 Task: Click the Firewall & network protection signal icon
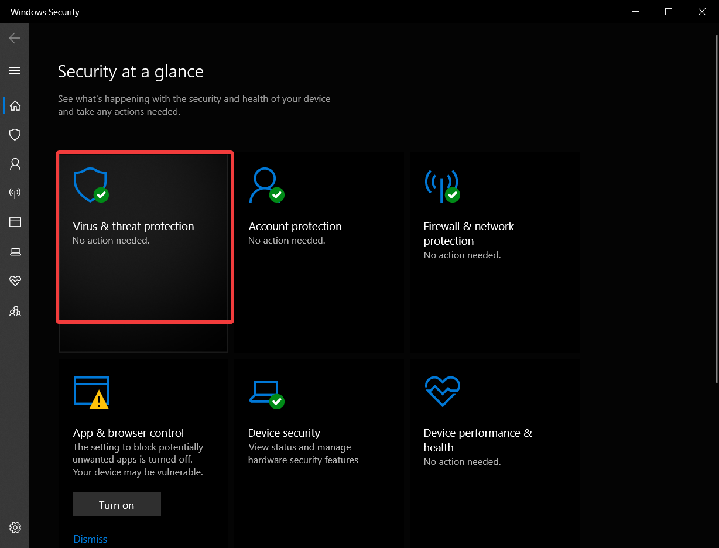[442, 186]
